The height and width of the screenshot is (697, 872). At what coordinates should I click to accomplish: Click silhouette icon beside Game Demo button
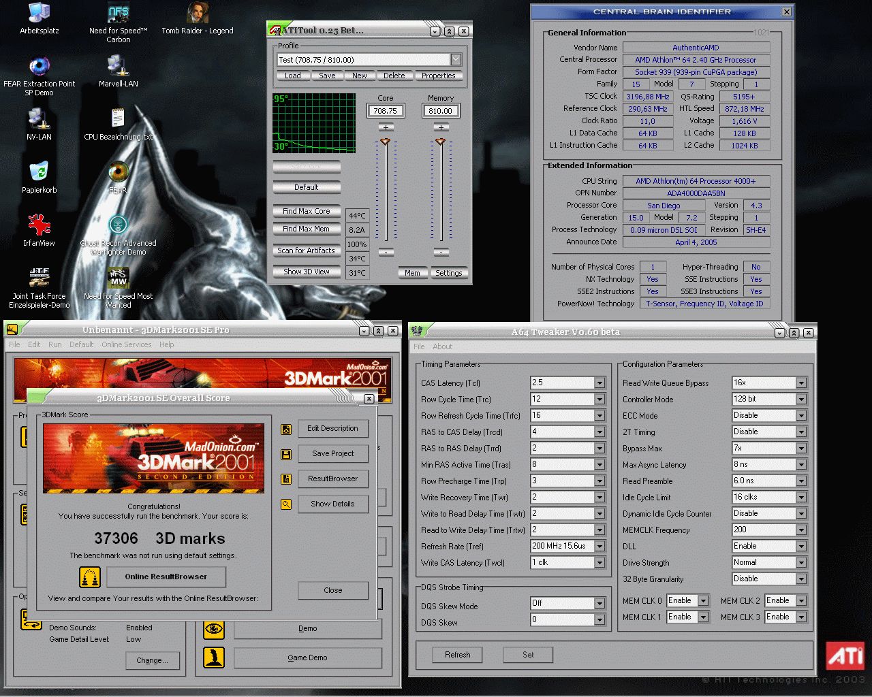point(214,658)
